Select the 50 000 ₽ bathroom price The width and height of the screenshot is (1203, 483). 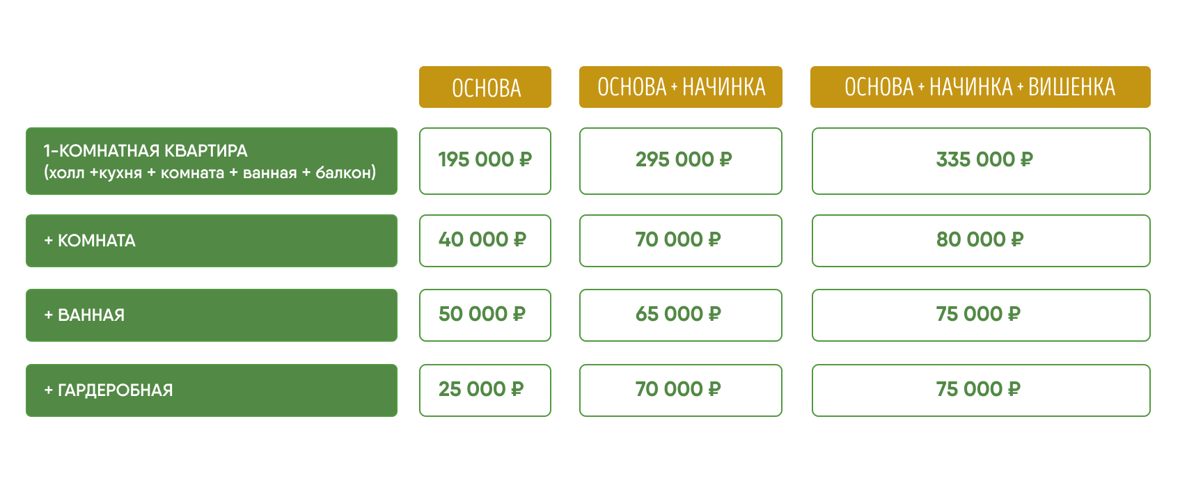tap(485, 315)
